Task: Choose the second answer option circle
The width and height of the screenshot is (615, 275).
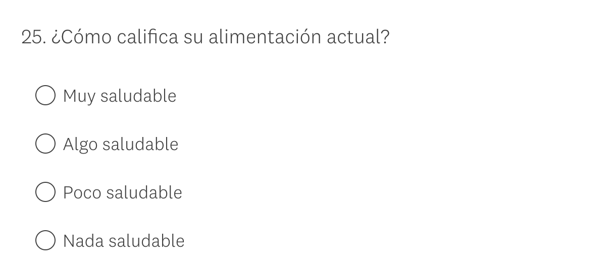Action: [45, 144]
